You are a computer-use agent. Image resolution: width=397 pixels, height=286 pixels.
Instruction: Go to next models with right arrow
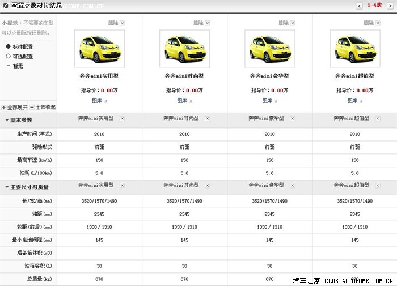click(x=390, y=6)
